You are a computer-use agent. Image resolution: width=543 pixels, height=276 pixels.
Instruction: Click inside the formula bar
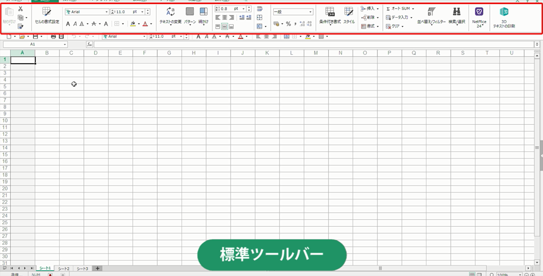[211, 44]
